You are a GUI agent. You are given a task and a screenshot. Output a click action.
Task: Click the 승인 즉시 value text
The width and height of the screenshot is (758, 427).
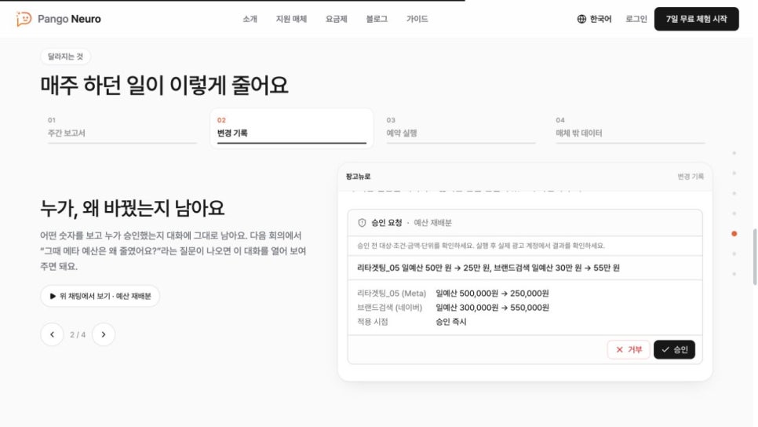coord(451,322)
